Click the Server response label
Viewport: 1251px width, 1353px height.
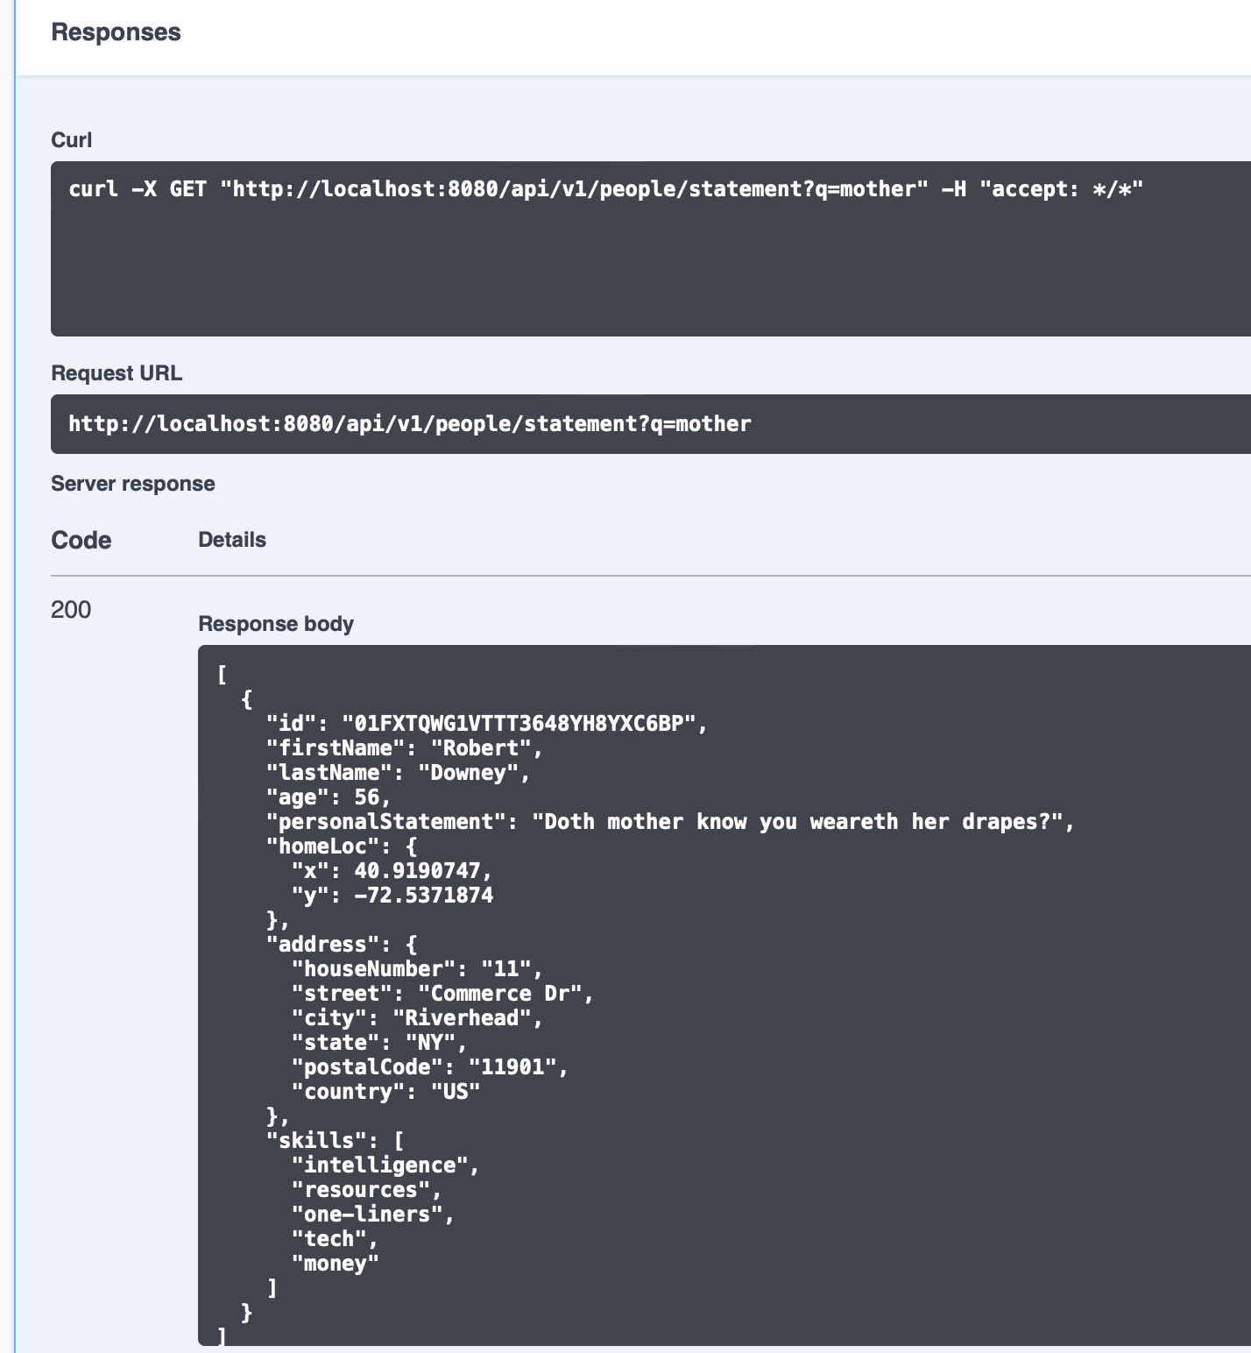[132, 484]
